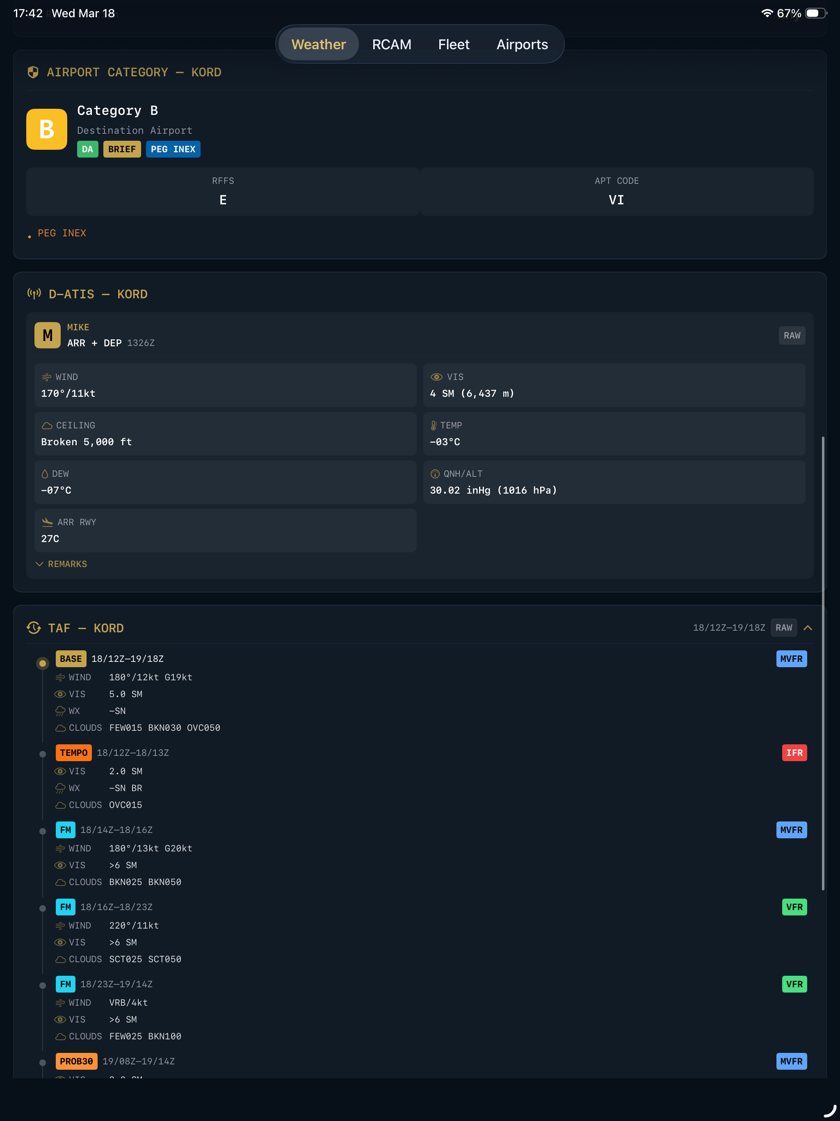This screenshot has width=840, height=1121.
Task: Click the vertical page scrollbar
Action: click(x=823, y=663)
